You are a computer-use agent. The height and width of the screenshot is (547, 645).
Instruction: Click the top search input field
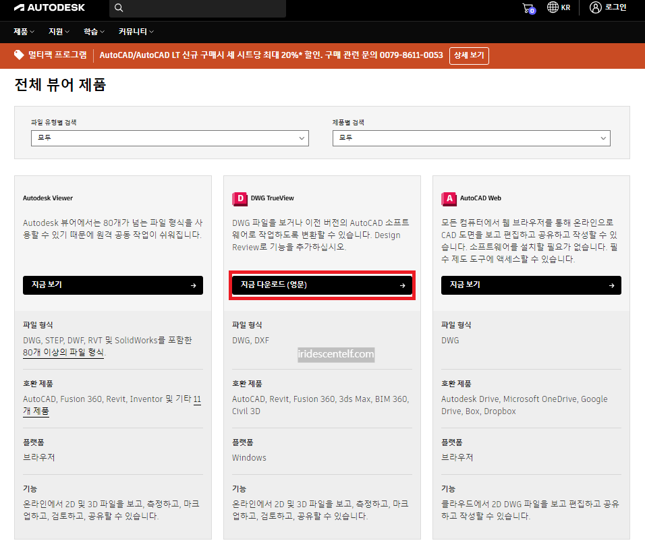pos(198,8)
